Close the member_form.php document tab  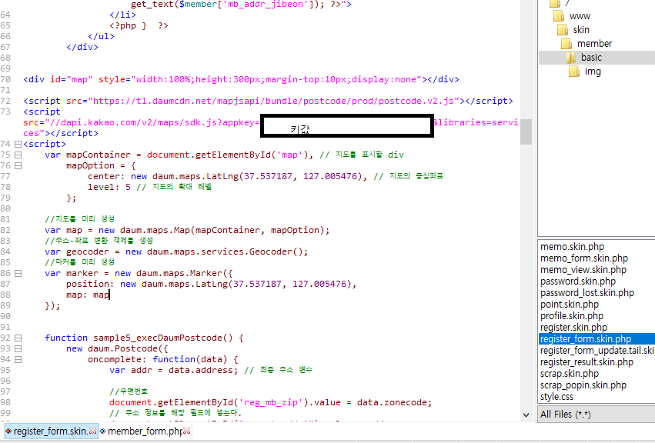coord(186,431)
